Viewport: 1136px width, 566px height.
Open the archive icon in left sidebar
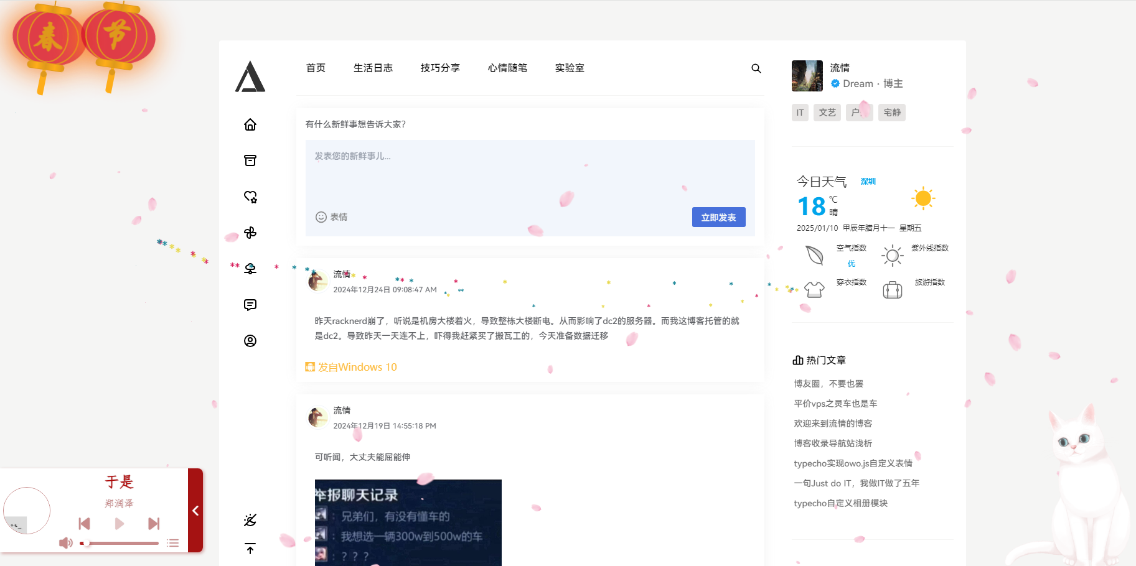tap(250, 160)
